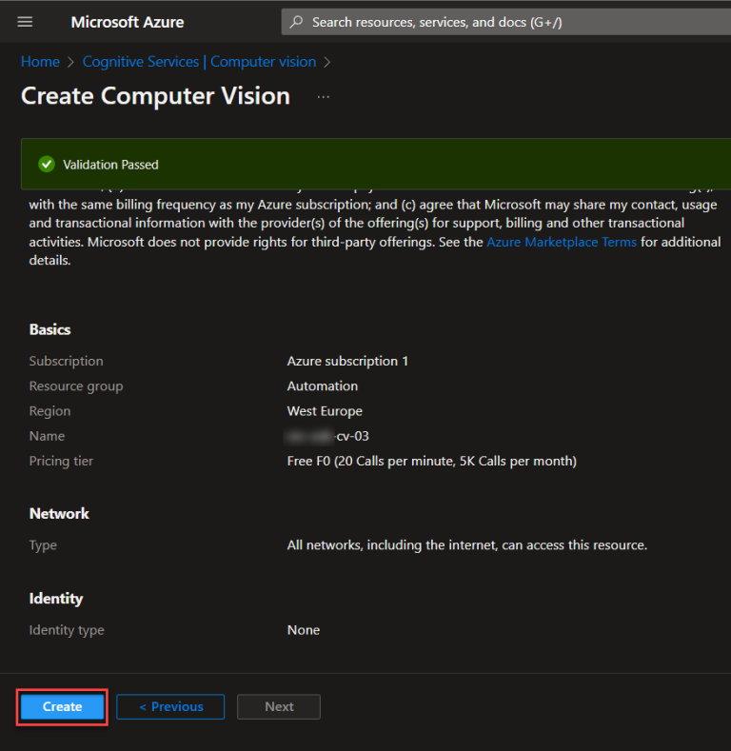Click the West Europe region value
731x751 pixels.
click(325, 411)
